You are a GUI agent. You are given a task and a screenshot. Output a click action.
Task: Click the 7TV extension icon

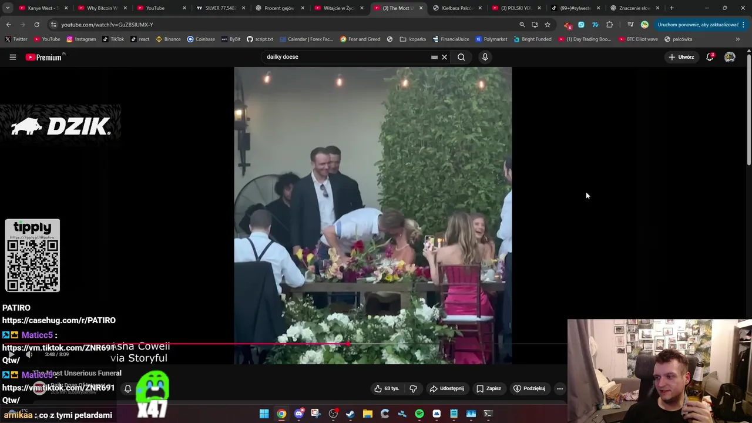pyautogui.click(x=595, y=25)
